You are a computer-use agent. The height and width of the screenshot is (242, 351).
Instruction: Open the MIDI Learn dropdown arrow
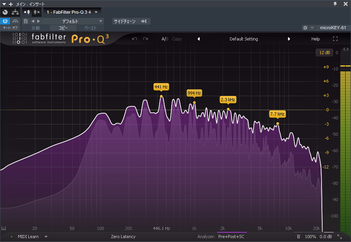point(46,237)
